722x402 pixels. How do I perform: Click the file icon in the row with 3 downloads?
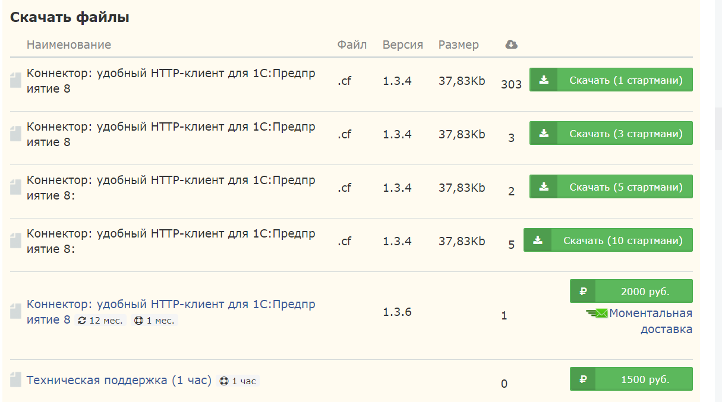[x=15, y=134]
